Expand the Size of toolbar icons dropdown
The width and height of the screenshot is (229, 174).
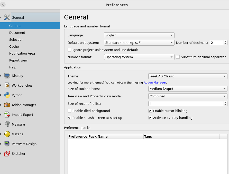click(188, 89)
